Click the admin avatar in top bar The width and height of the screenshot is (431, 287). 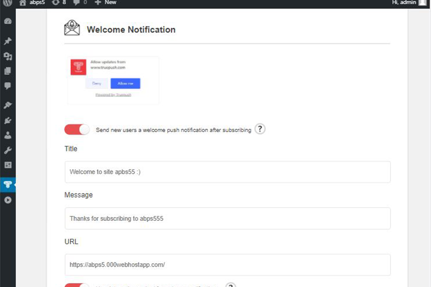[422, 3]
